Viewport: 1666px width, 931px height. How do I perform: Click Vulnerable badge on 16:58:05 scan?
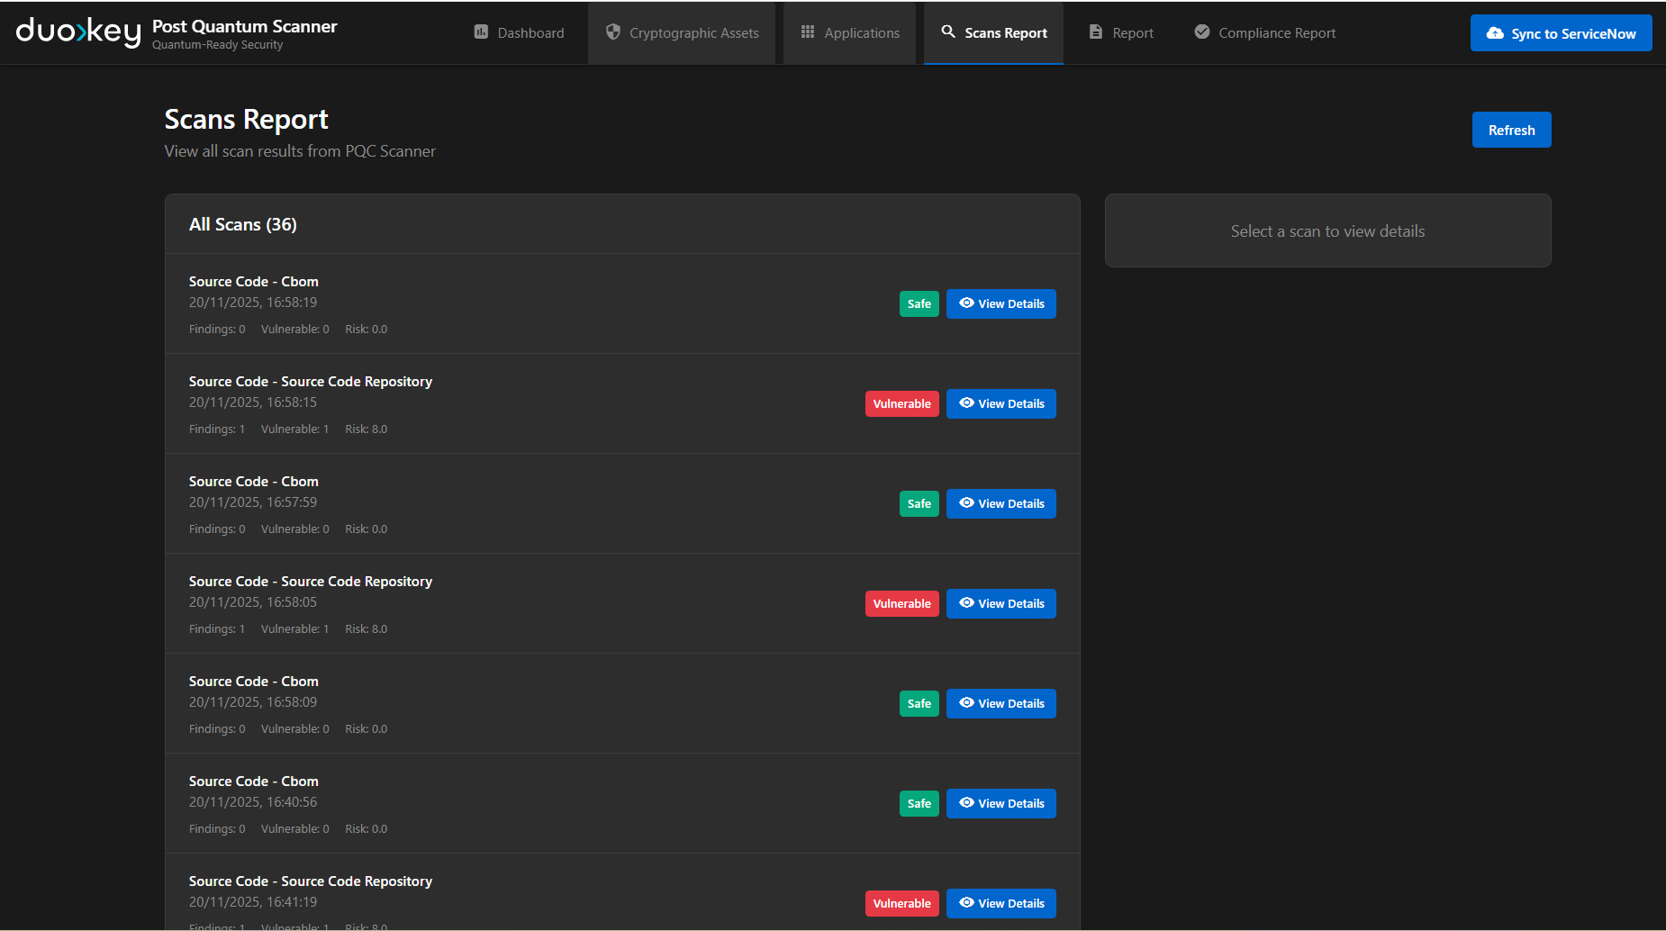click(901, 603)
